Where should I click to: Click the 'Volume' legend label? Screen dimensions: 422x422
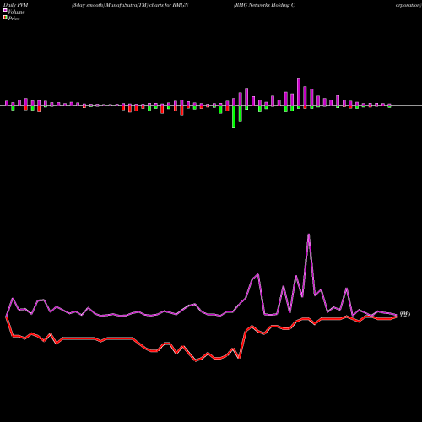(x=16, y=12)
